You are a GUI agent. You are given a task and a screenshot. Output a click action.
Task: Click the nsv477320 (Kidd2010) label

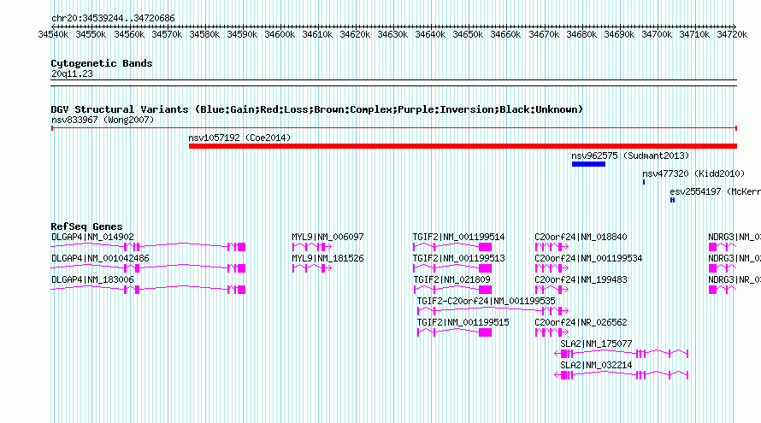pyautogui.click(x=693, y=173)
